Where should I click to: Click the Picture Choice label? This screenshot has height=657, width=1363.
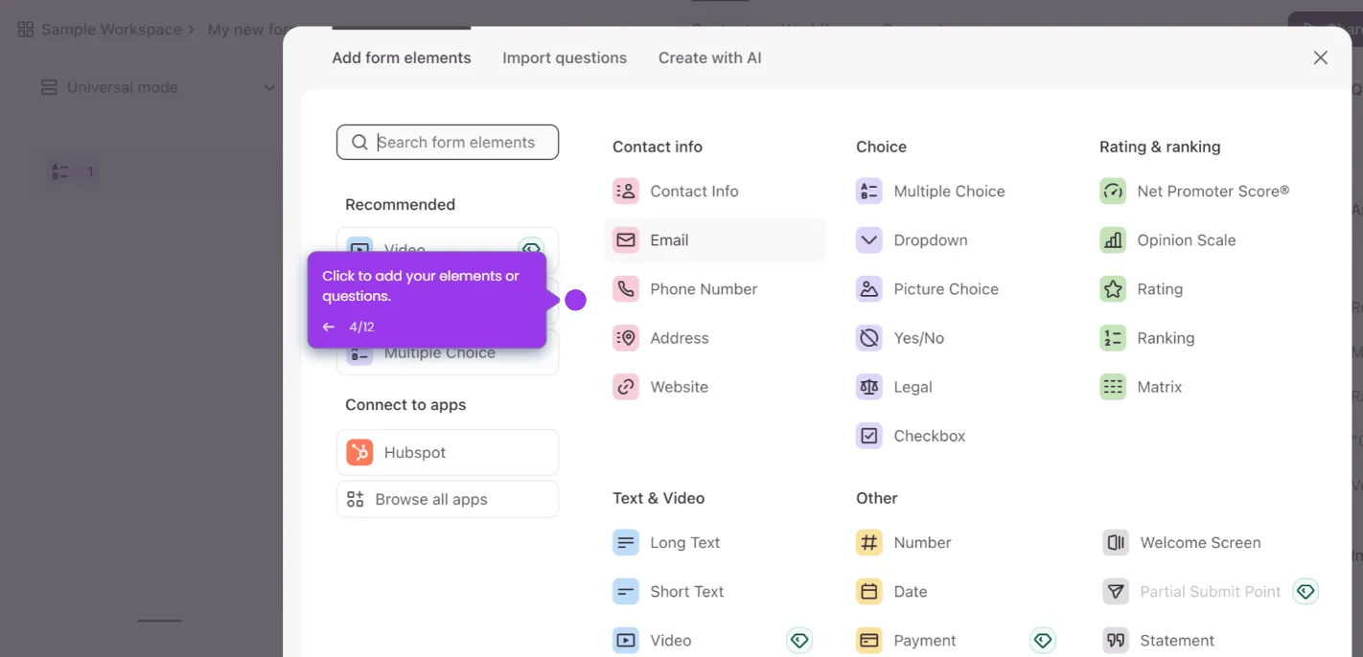946,288
